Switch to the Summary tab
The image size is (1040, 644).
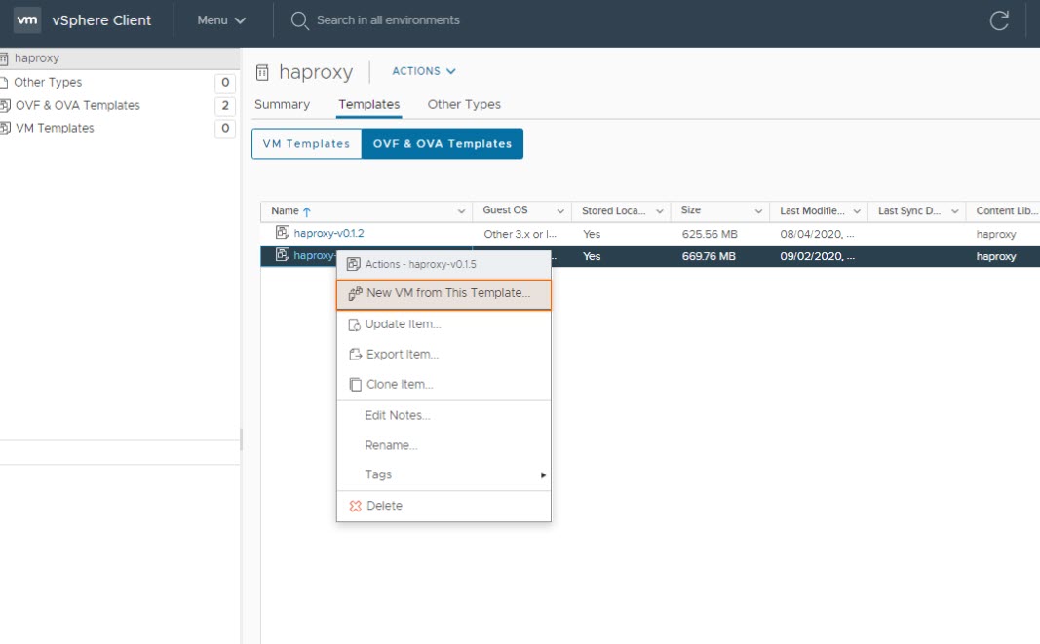282,104
